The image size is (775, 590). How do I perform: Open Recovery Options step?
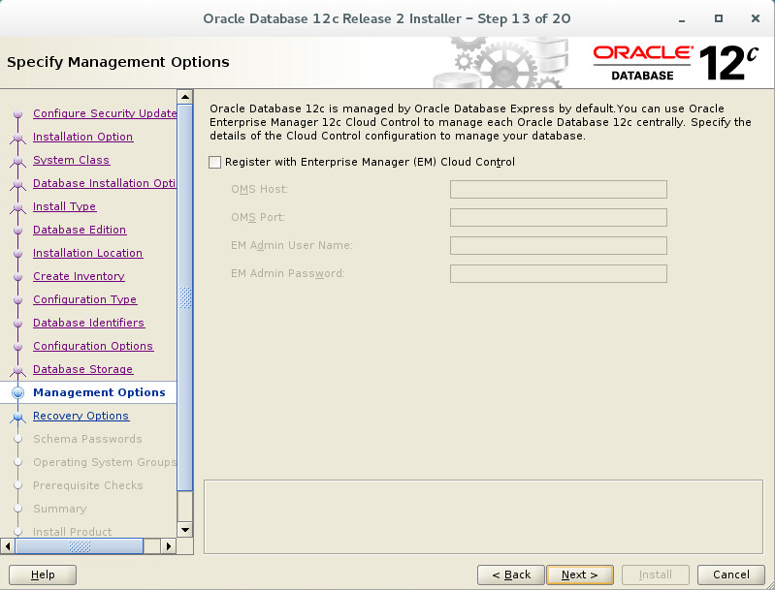pos(81,416)
